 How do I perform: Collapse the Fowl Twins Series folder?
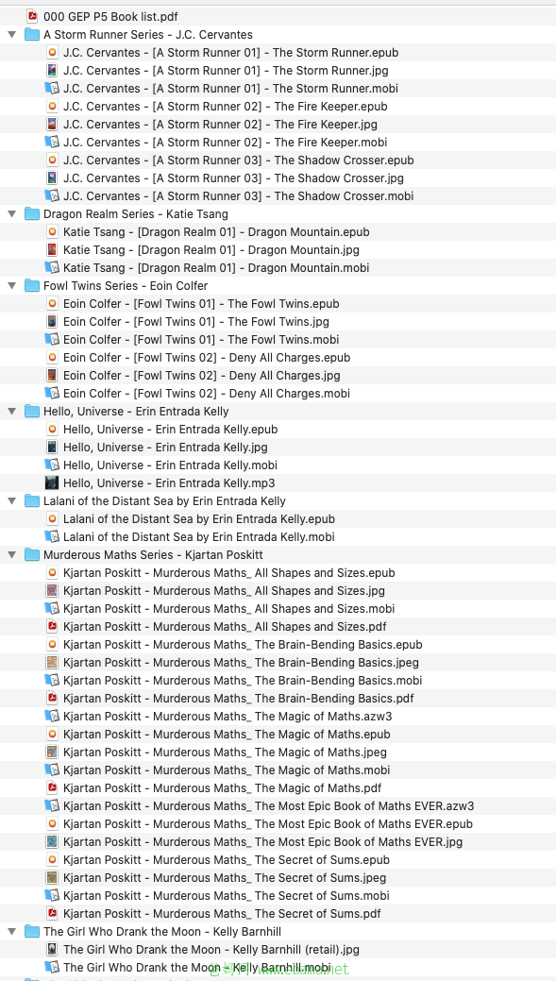click(11, 286)
